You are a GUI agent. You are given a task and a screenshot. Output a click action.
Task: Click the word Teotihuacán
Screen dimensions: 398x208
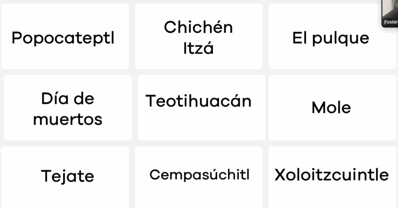point(199,101)
